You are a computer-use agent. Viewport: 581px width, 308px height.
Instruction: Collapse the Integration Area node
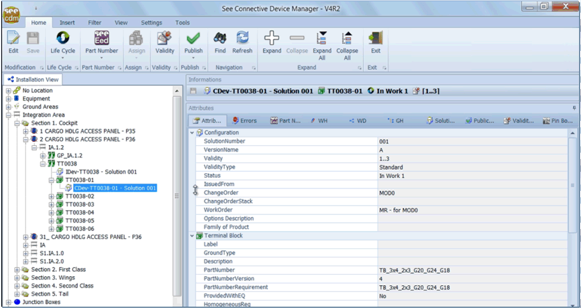pyautogui.click(x=8, y=115)
